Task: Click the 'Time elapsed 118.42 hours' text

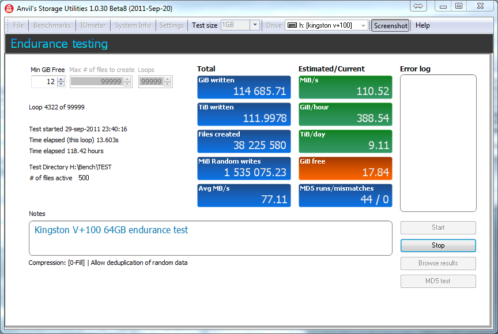Action: (66, 151)
